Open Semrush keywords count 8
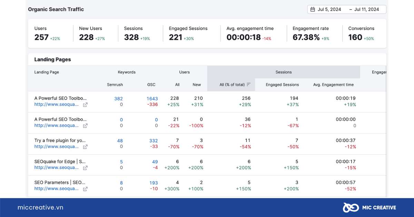The image size is (414, 217). tap(121, 183)
